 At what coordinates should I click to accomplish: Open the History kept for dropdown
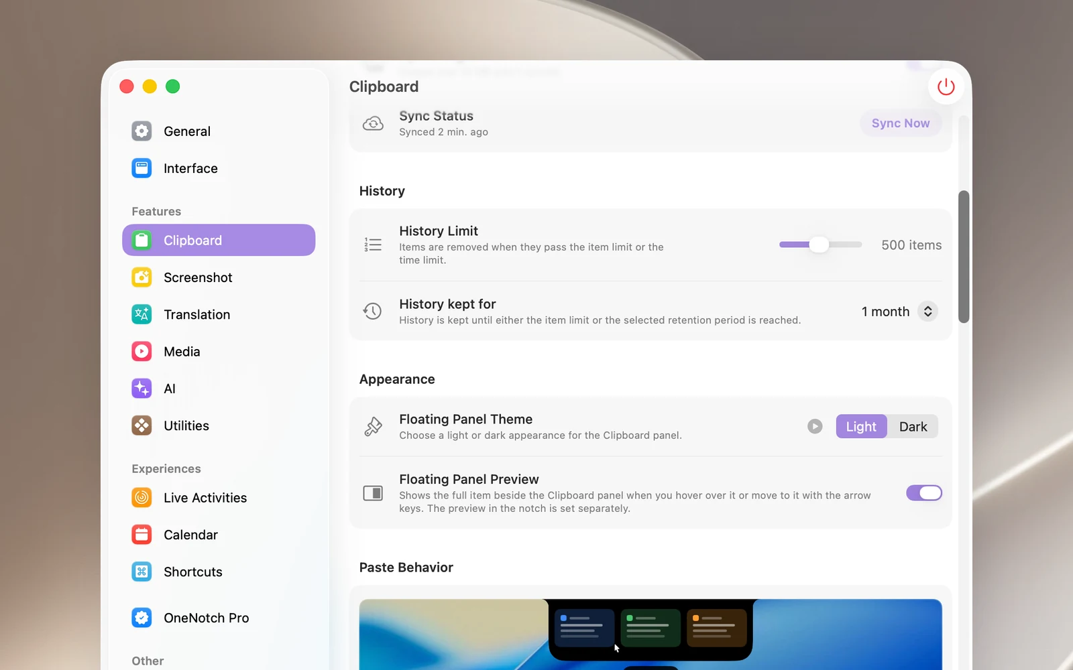pyautogui.click(x=899, y=312)
